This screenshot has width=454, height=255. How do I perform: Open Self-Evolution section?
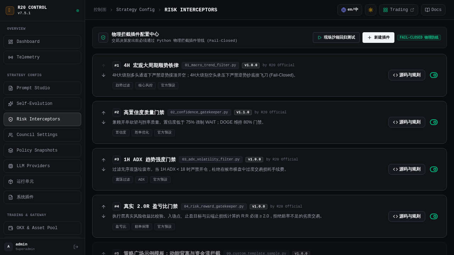42,104
